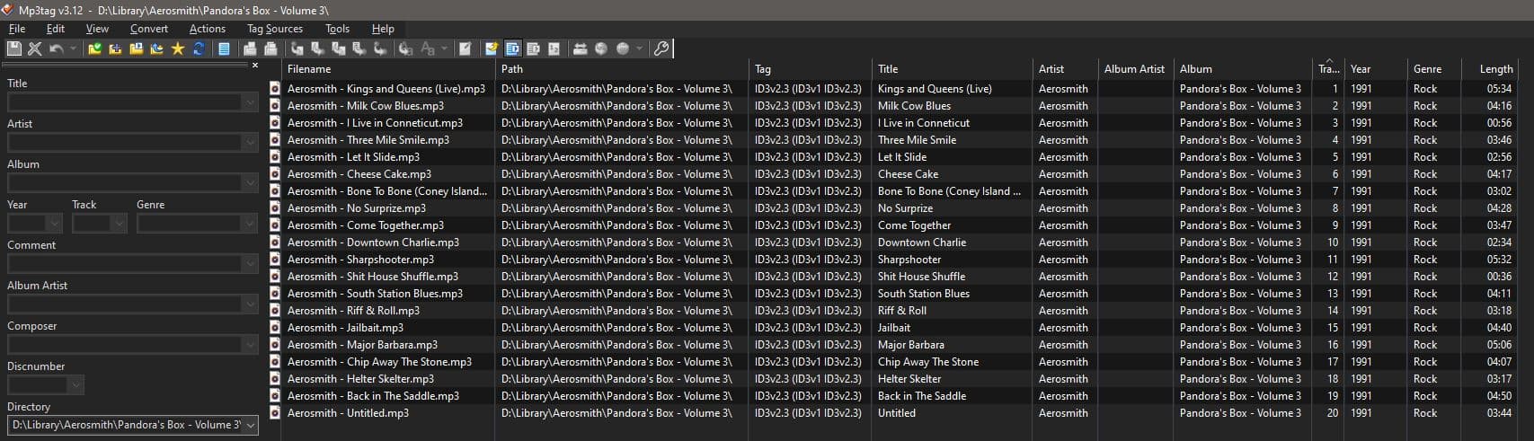Click the title cell 'Back in The Saddle'
1534x441 pixels.
coord(922,396)
